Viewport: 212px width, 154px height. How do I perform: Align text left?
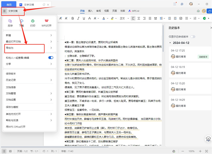tap(133, 18)
